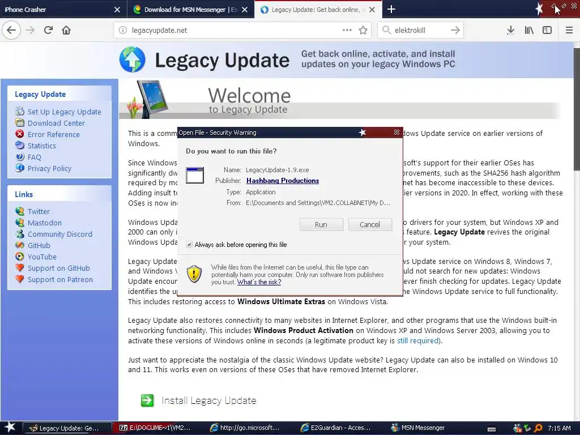Uncheck Always ask before opening this file
The height and width of the screenshot is (435, 580).
[x=189, y=245]
